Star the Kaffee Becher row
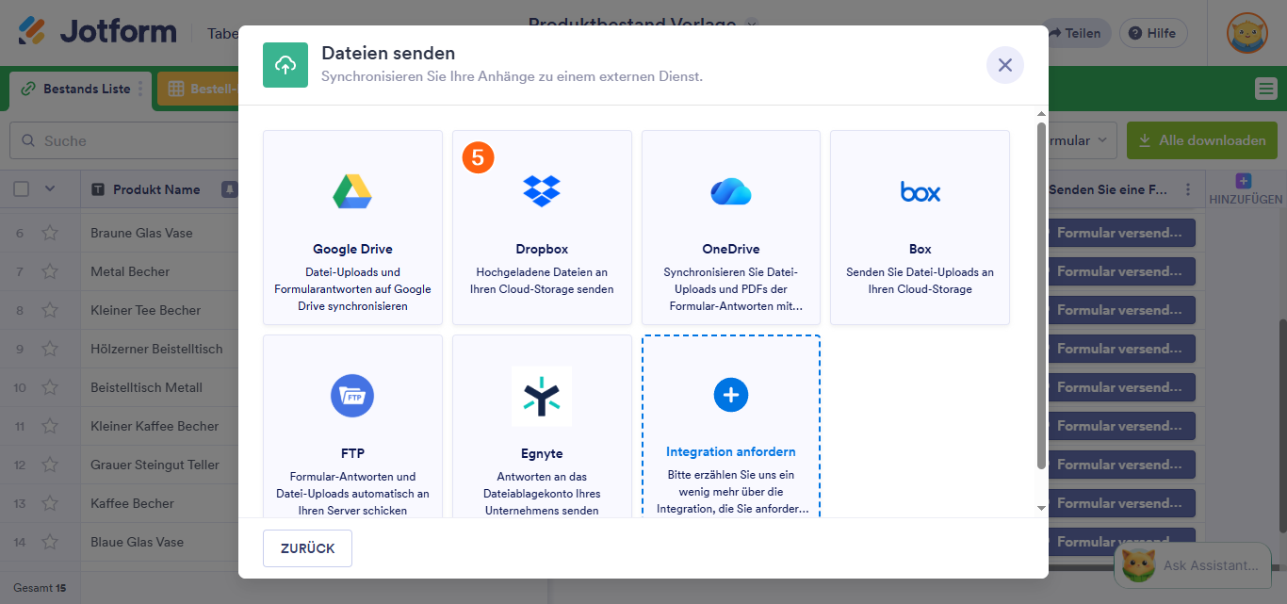 (x=50, y=503)
